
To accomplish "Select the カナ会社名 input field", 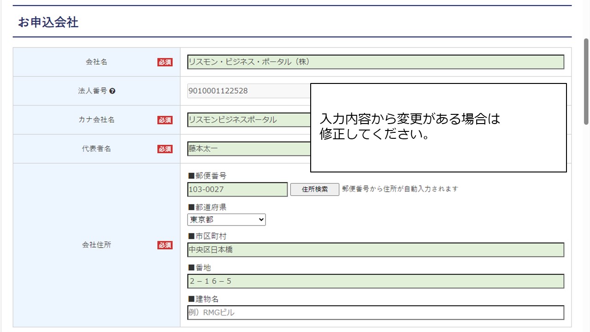I will tap(249, 120).
